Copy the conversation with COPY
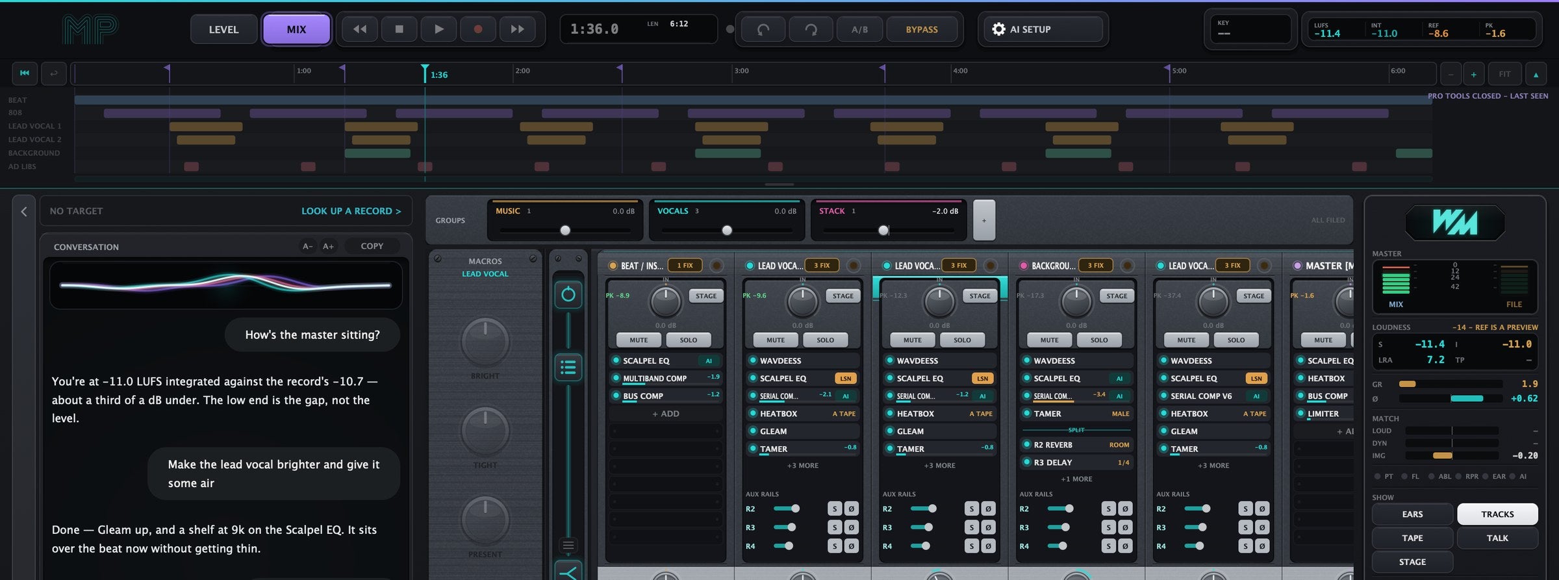The image size is (1559, 580). click(372, 246)
